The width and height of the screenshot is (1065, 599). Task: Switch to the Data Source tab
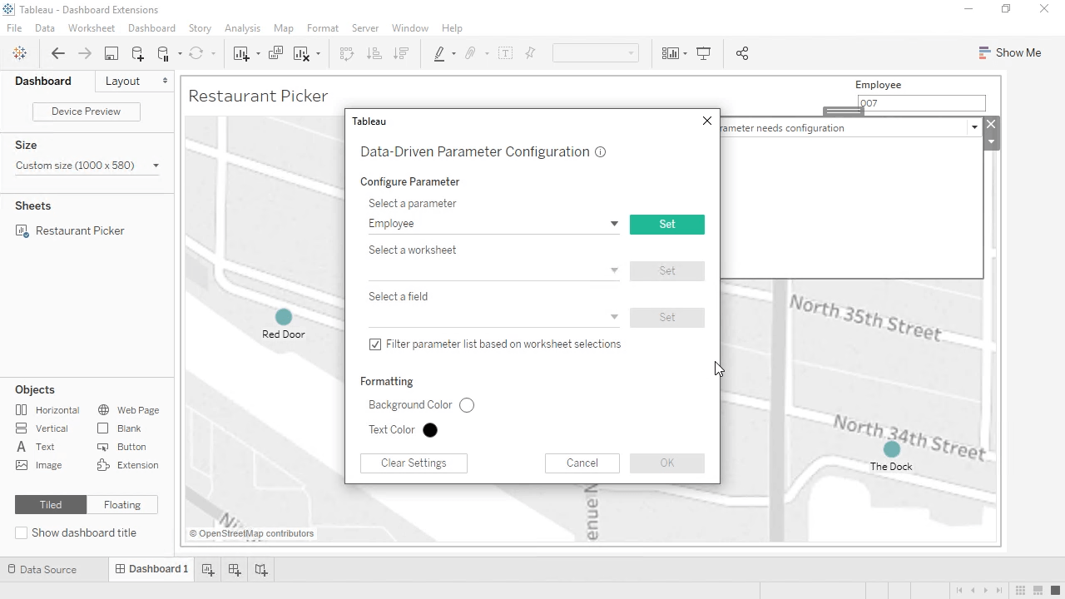tap(47, 570)
